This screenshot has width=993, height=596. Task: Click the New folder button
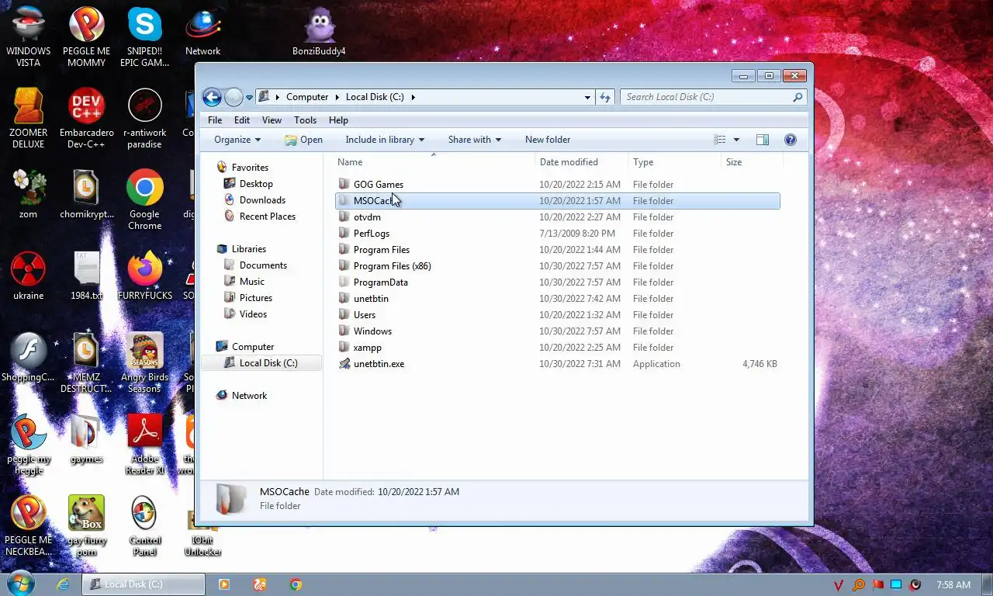(x=548, y=140)
